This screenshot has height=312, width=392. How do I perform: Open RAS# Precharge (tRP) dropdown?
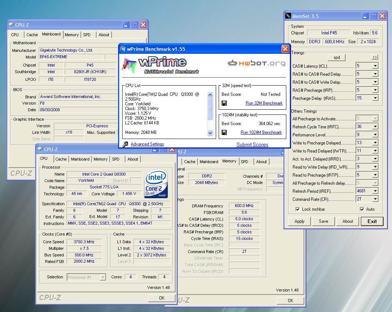click(375, 90)
